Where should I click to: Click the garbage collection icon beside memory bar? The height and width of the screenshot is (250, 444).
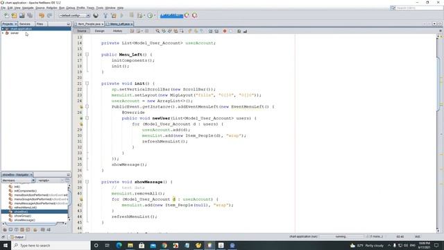click(x=187, y=15)
